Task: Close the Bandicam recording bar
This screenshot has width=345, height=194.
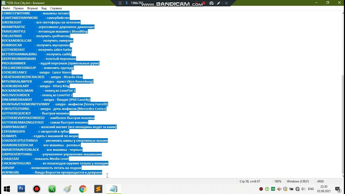Action: (226, 3)
